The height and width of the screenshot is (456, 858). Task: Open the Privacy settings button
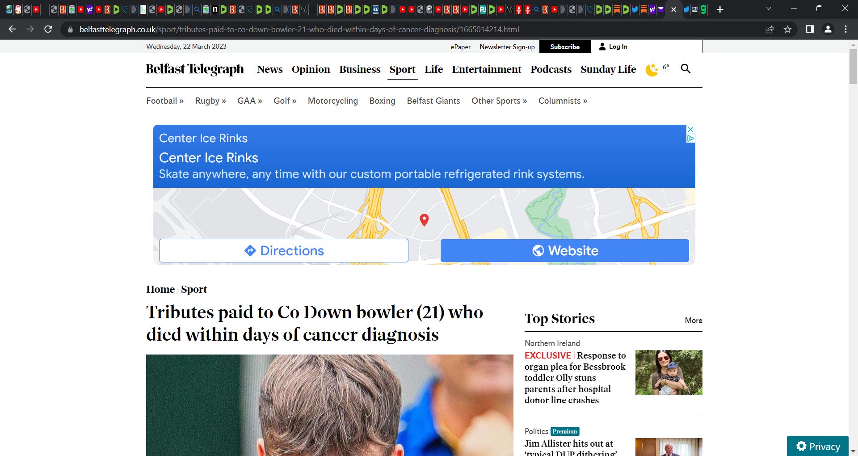(x=818, y=446)
